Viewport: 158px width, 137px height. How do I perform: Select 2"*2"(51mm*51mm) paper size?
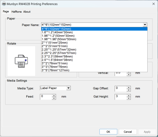tap(94, 46)
